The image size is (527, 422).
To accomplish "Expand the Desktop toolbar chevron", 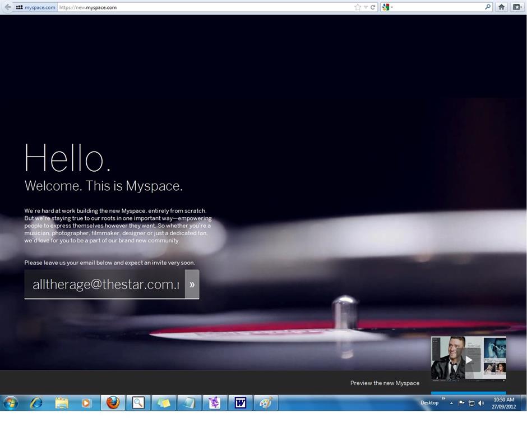I will tap(443, 398).
